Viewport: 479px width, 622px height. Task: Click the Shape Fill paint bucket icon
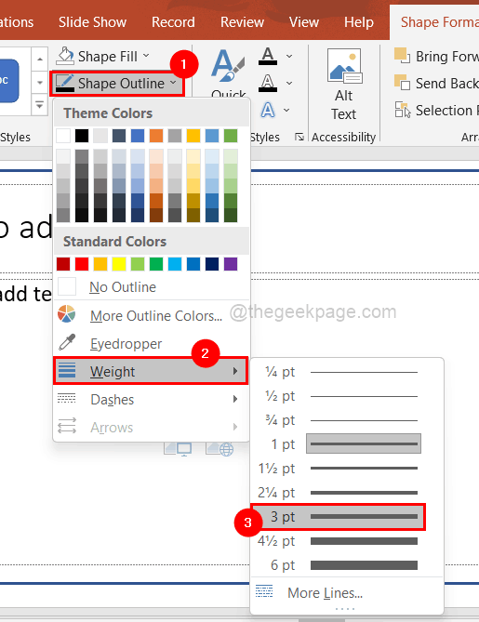[x=65, y=56]
